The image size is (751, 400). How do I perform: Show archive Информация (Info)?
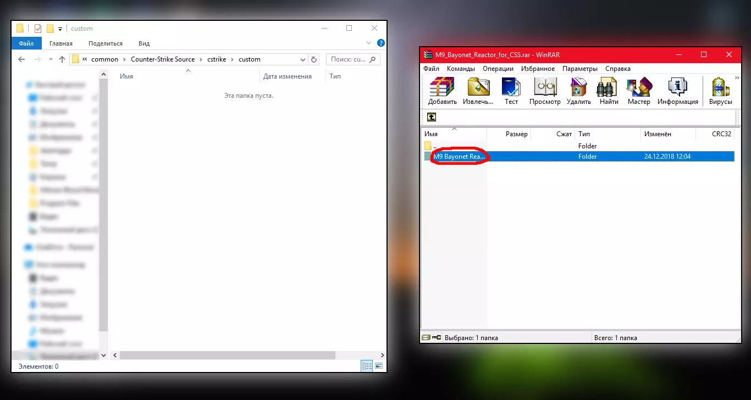[678, 87]
